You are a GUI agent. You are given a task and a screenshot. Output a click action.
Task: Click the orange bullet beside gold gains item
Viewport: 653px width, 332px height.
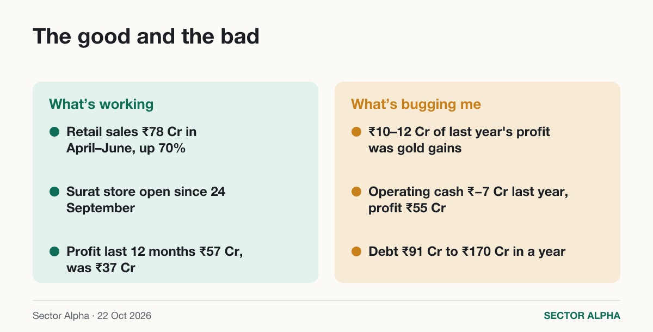(x=356, y=132)
